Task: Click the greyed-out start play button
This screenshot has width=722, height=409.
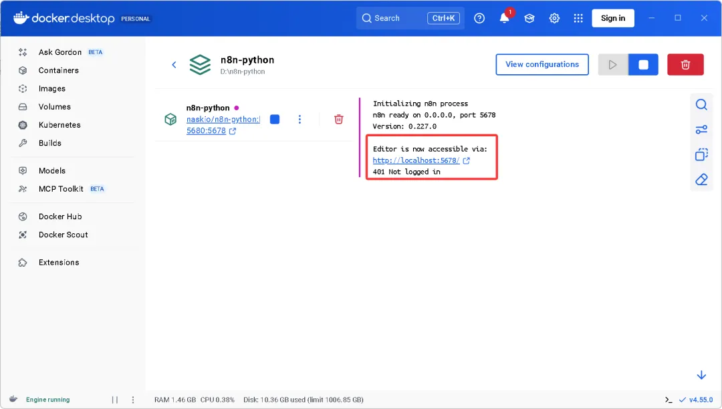Action: 613,64
